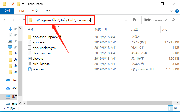Image resolution: width=180 pixels, height=112 pixels.
Task: Sort by the 修改日期 column header
Action: [101, 29]
